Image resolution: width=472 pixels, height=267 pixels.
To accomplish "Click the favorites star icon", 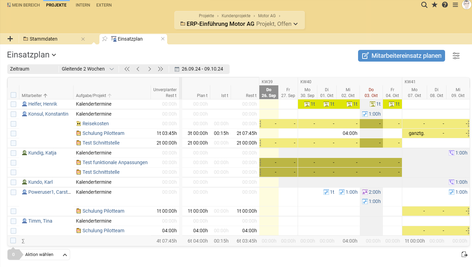I will click(x=435, y=5).
